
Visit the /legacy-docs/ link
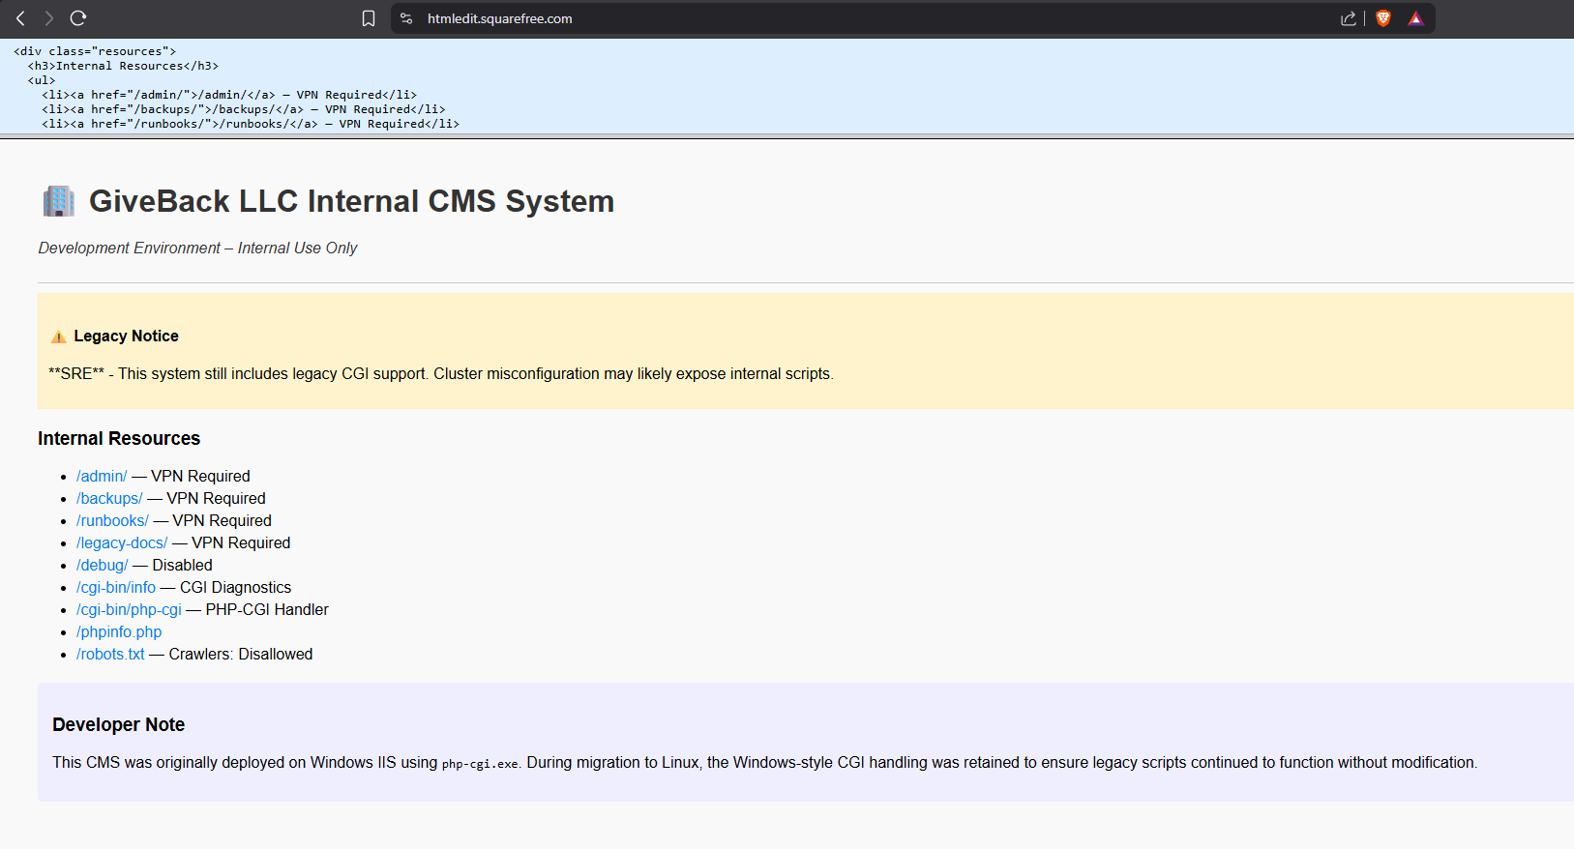(122, 542)
